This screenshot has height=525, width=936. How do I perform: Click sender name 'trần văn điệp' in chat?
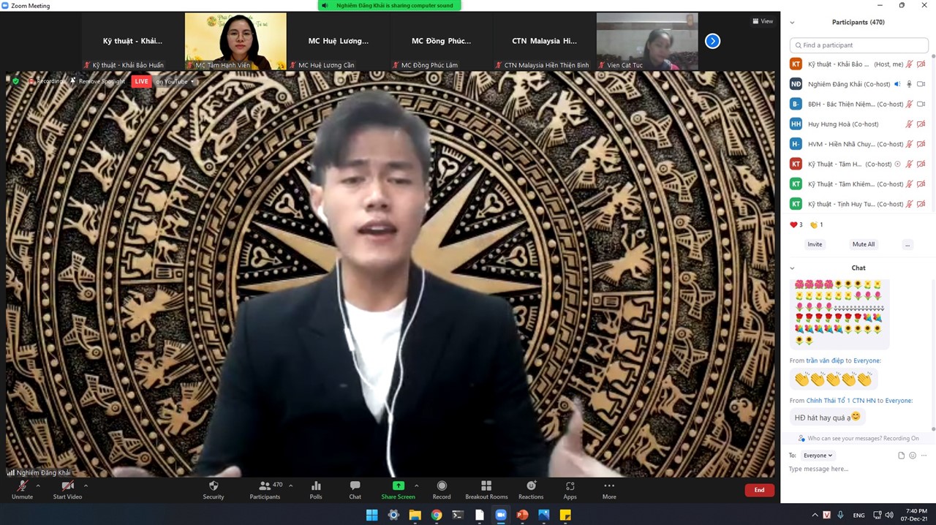click(x=825, y=360)
